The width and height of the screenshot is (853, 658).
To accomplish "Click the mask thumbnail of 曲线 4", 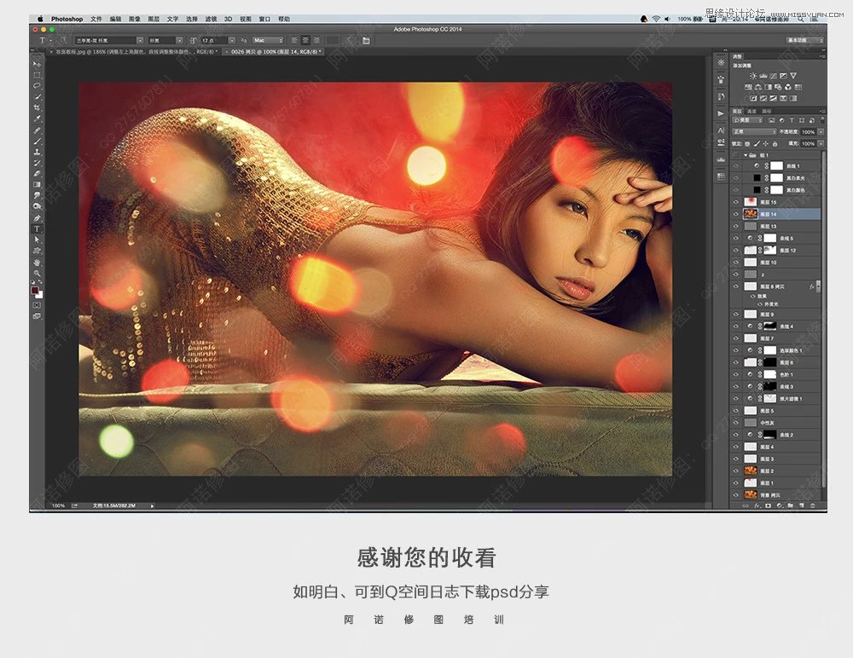I will click(x=769, y=326).
